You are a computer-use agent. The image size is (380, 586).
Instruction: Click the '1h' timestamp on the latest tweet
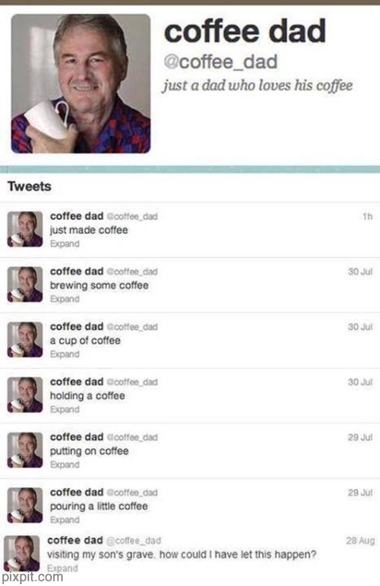[x=367, y=217]
